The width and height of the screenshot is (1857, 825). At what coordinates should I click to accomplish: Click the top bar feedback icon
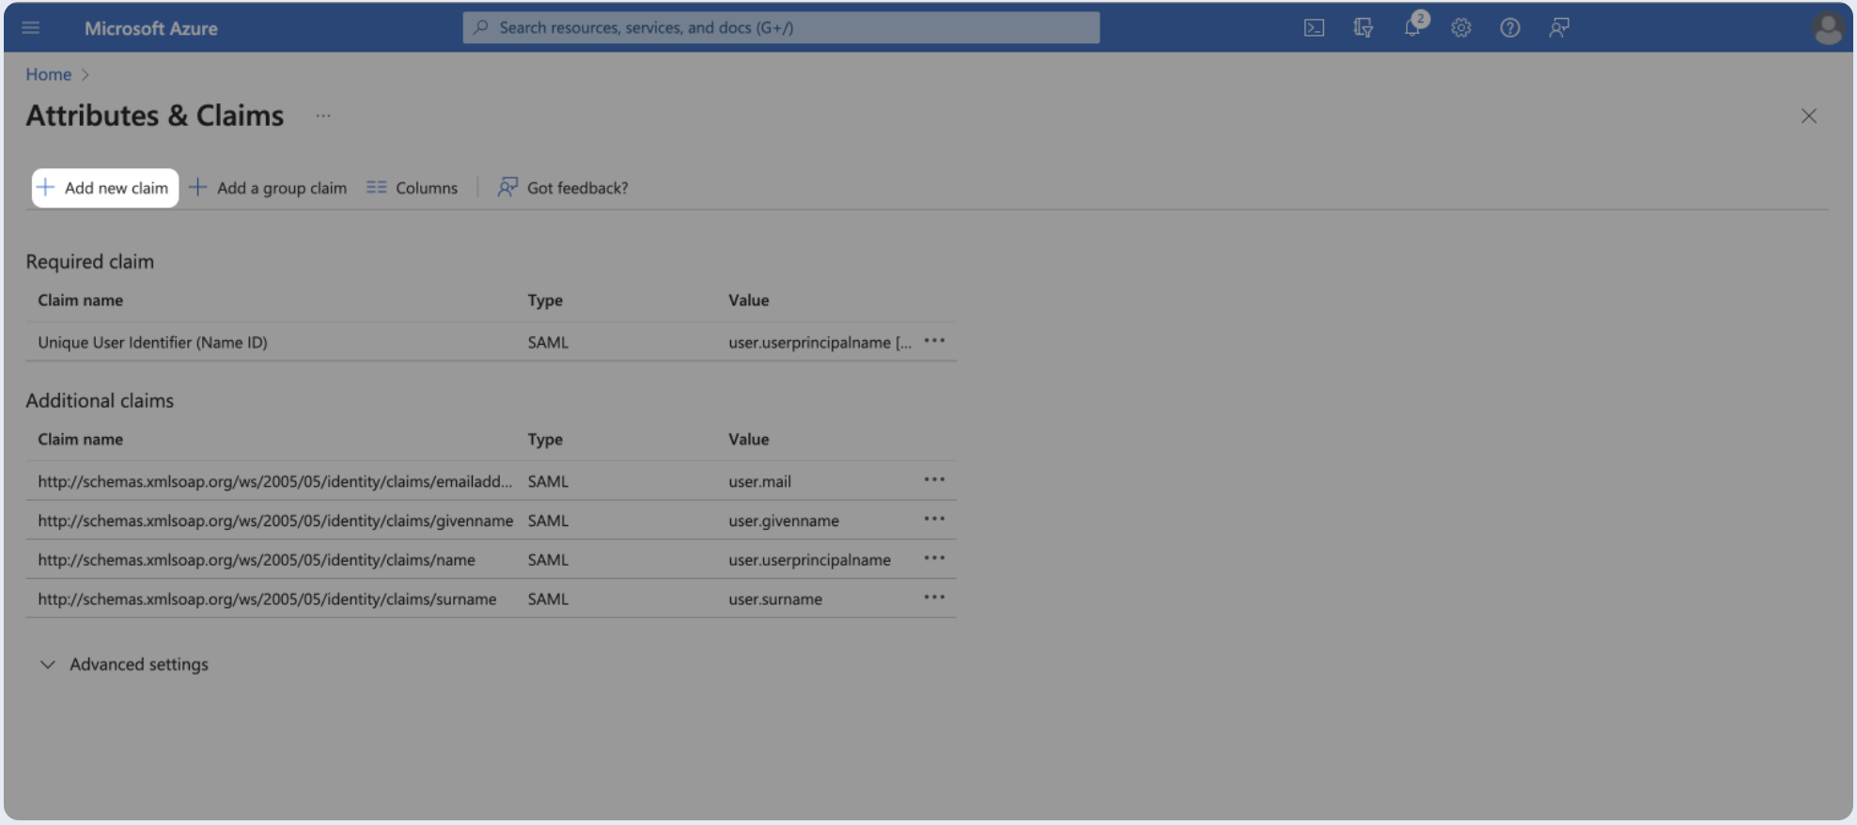1558,28
